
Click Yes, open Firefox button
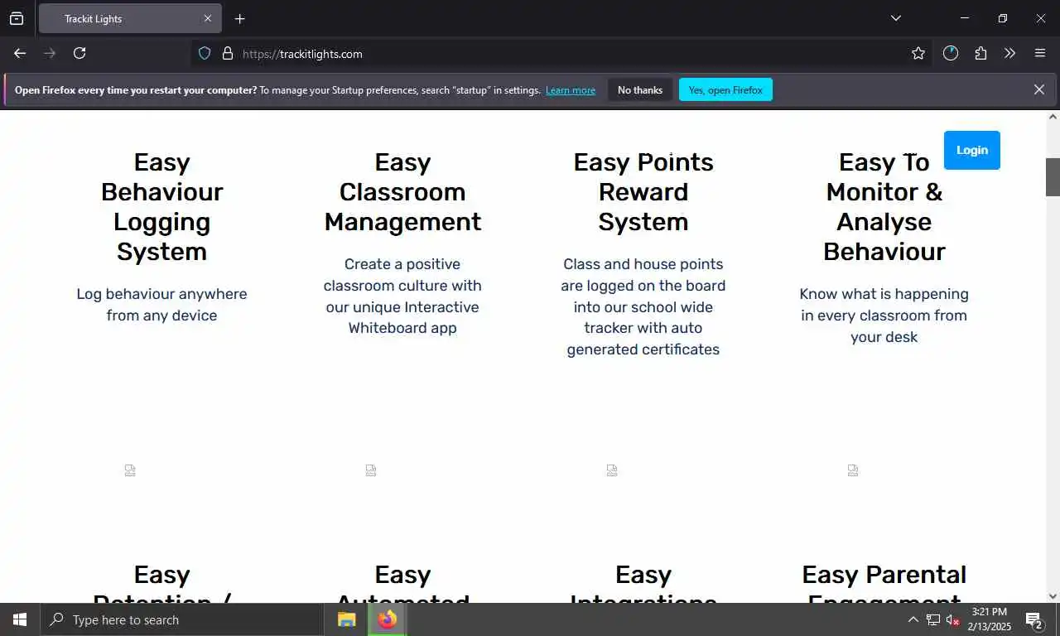pos(725,90)
